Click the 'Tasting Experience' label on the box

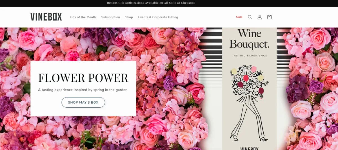(x=250, y=56)
